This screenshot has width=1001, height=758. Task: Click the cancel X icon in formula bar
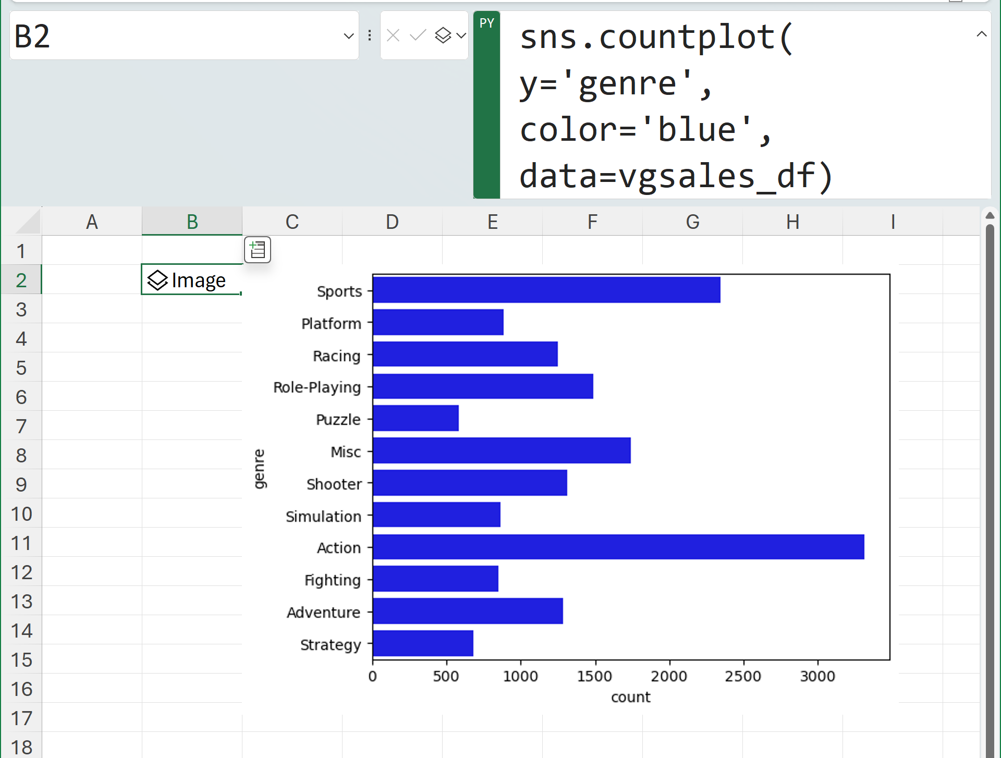[x=394, y=35]
